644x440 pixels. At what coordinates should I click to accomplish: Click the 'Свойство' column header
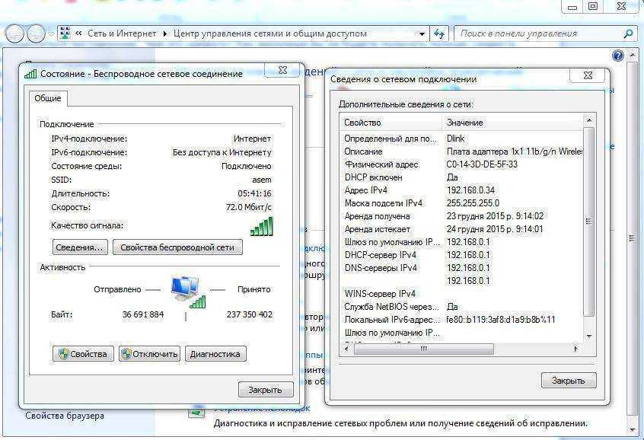click(x=391, y=123)
